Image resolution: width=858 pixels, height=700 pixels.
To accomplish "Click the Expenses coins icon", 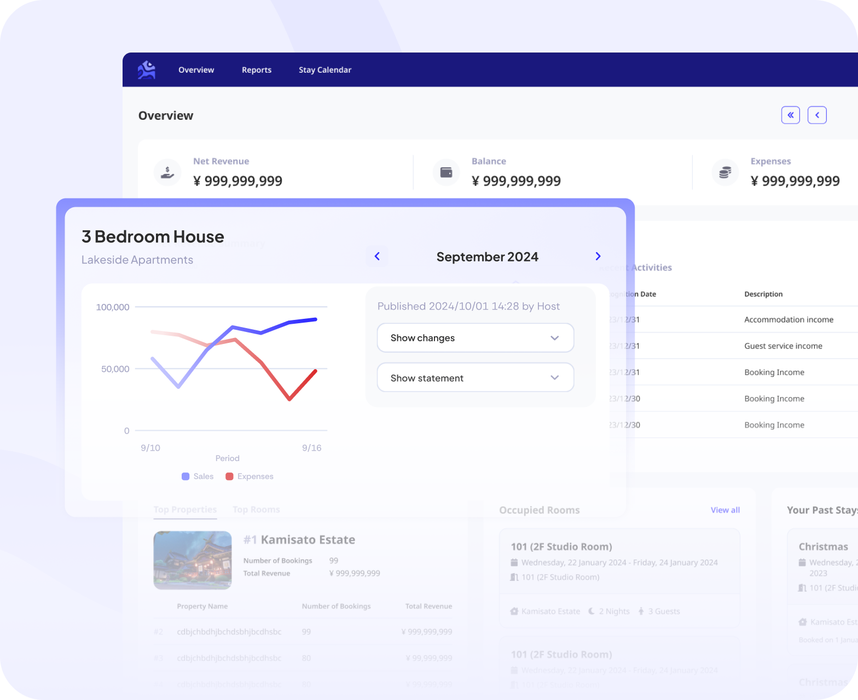I will point(725,172).
